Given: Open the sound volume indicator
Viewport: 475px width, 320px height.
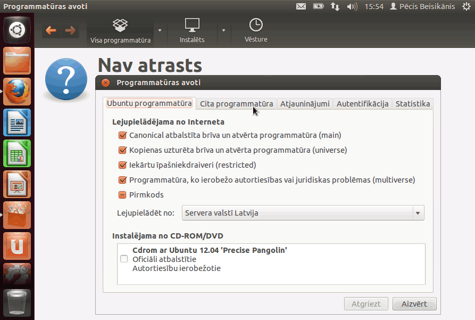Looking at the screenshot, I should coord(352,6).
